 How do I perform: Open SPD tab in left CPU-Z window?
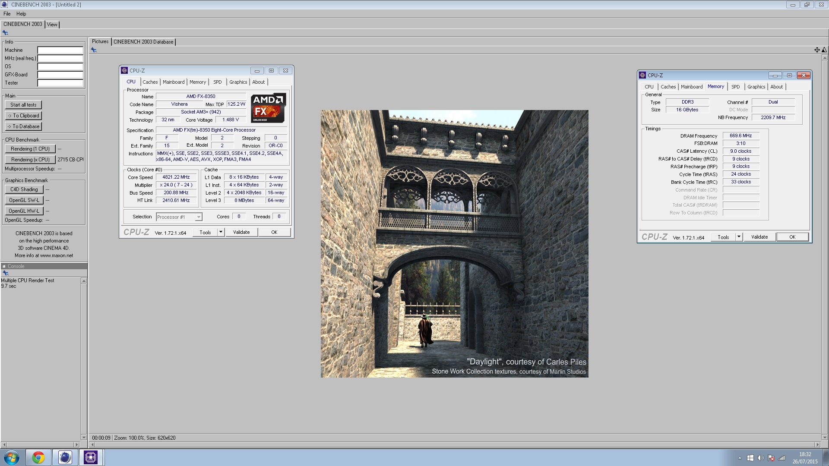(218, 82)
